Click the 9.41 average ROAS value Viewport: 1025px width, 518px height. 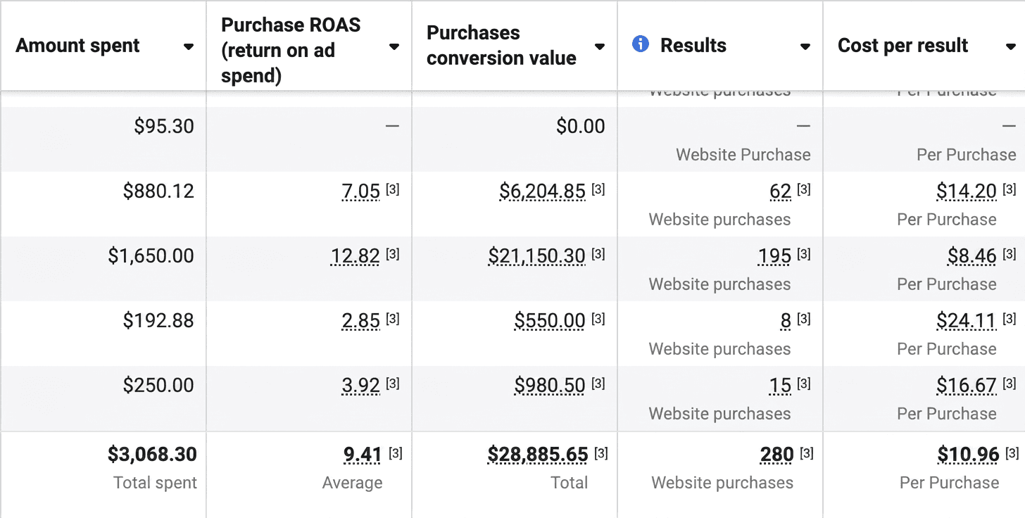click(363, 455)
